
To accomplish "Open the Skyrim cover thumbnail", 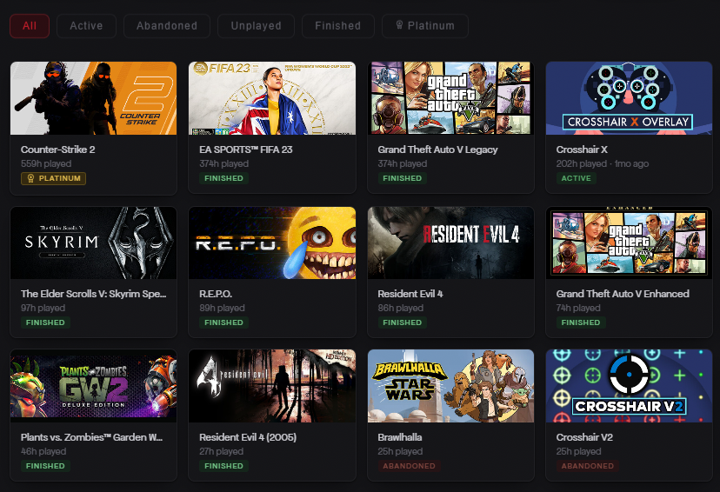I will [x=94, y=243].
